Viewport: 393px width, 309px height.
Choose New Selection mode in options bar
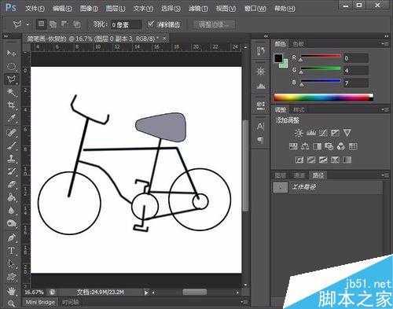pyautogui.click(x=41, y=24)
